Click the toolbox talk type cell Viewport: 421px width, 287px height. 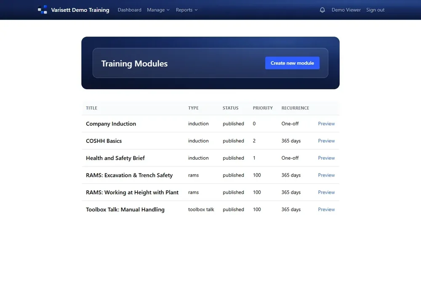coord(201,209)
